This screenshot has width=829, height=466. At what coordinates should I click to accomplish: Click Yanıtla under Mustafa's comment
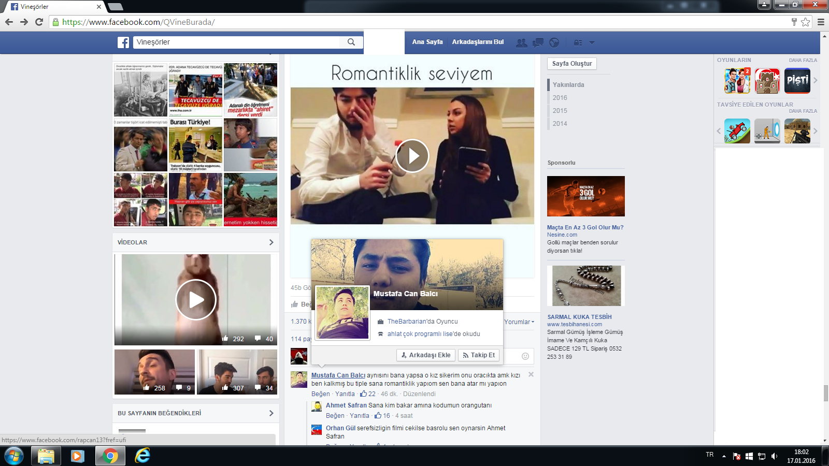click(345, 394)
